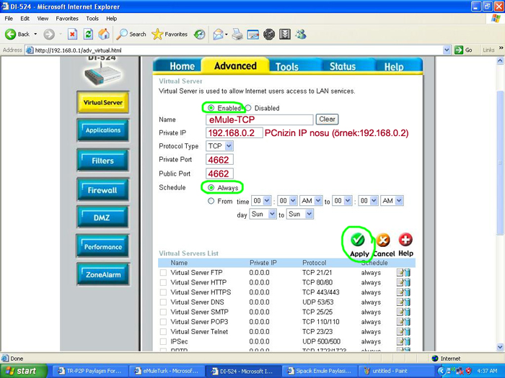Open the start hour 00 dropdown
This screenshot has height=378, width=505.
[261, 201]
